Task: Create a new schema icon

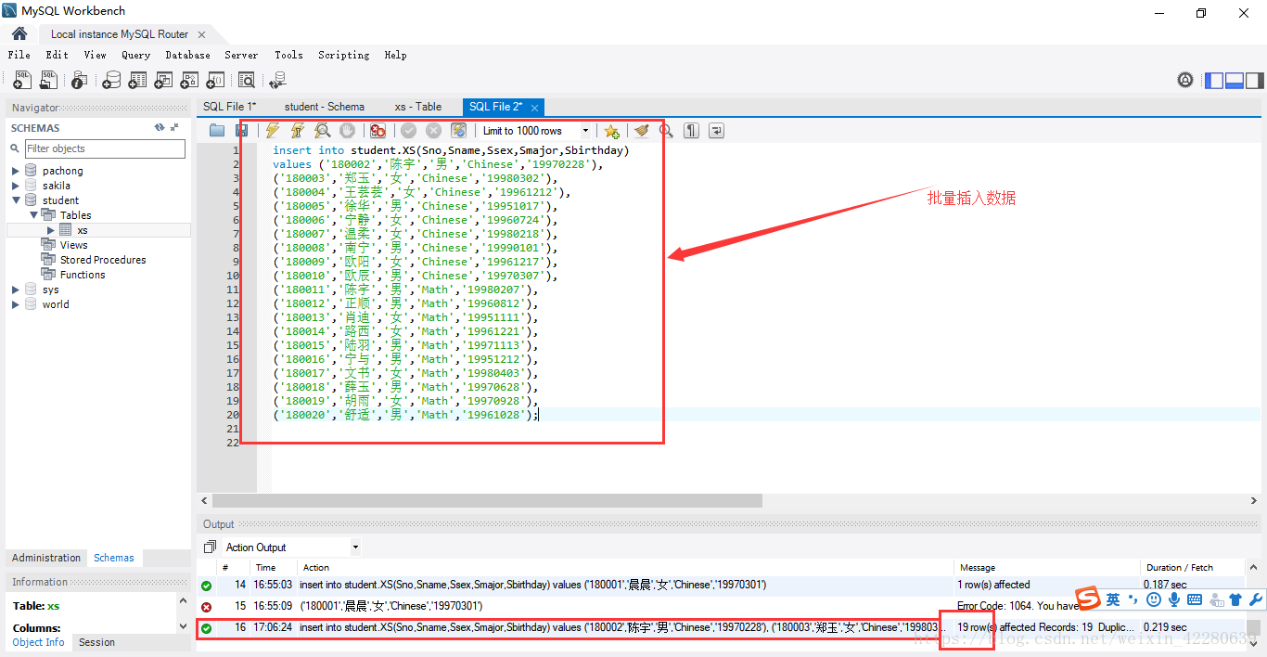Action: click(111, 81)
